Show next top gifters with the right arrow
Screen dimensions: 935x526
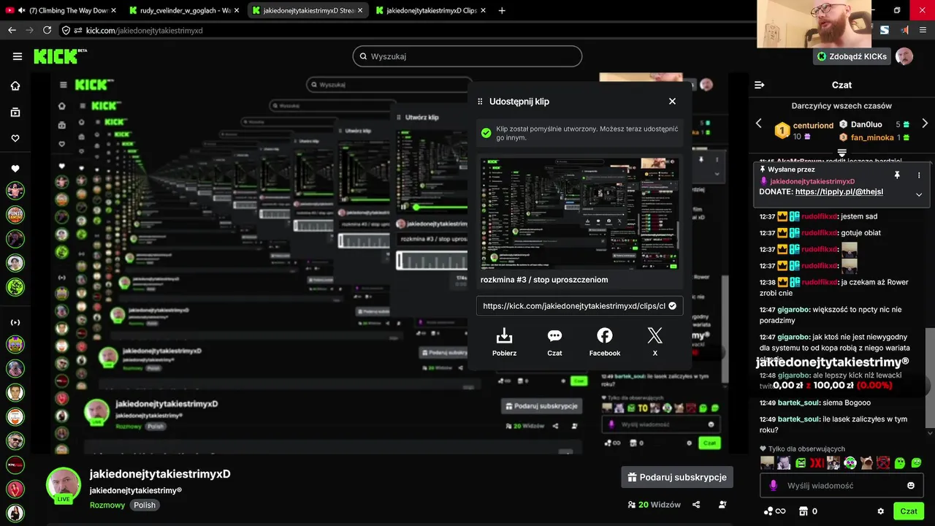point(925,123)
